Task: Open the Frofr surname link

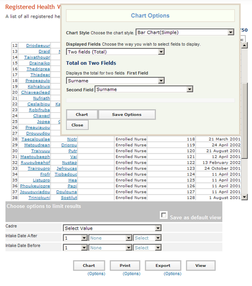Action: 45,174
